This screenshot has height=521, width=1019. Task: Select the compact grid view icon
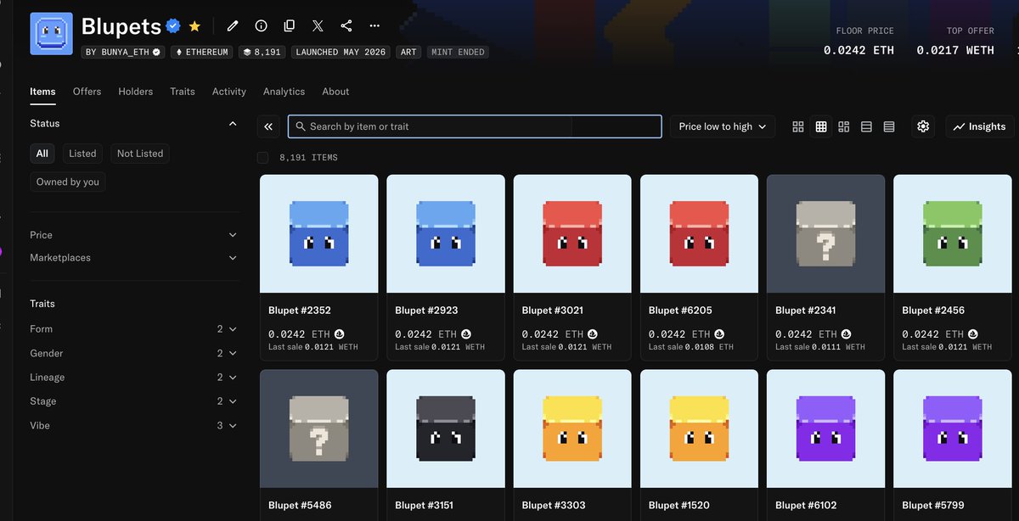tap(821, 126)
